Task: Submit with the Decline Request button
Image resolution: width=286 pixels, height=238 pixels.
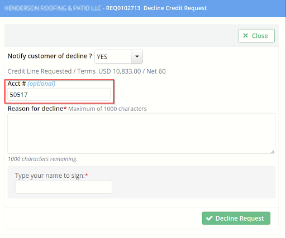Action: point(236,218)
